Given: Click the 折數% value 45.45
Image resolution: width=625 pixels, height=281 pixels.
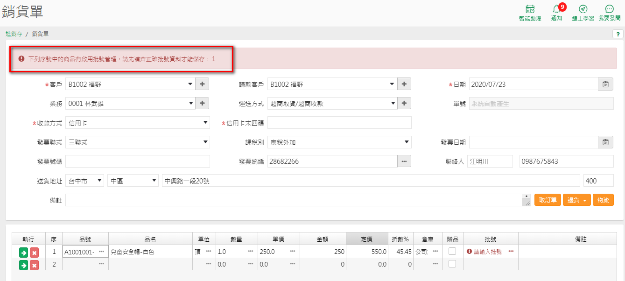Looking at the screenshot, I should (404, 252).
